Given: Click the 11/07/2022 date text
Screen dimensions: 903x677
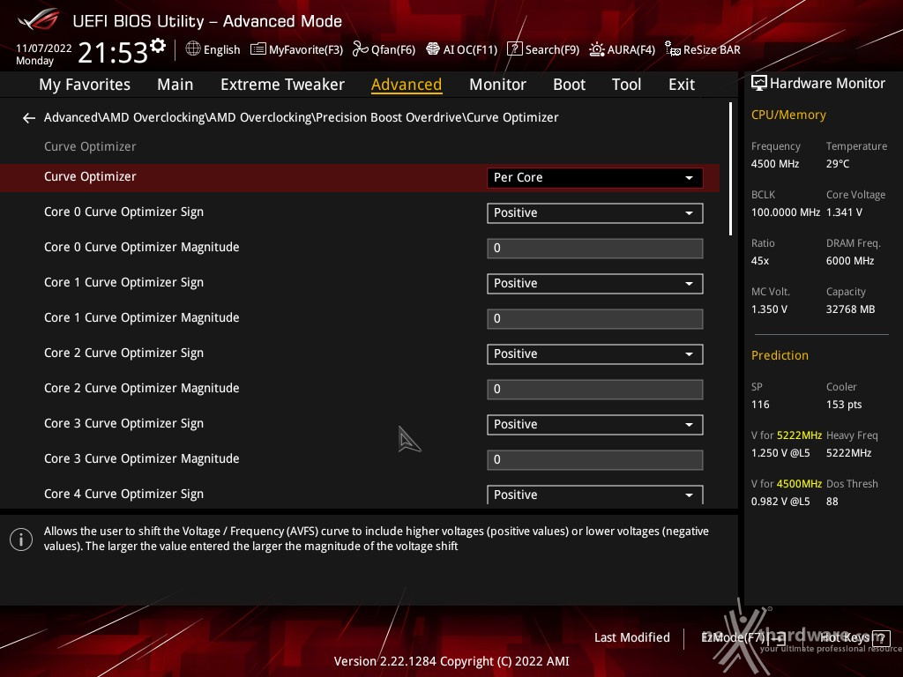Looking at the screenshot, I should [x=44, y=48].
